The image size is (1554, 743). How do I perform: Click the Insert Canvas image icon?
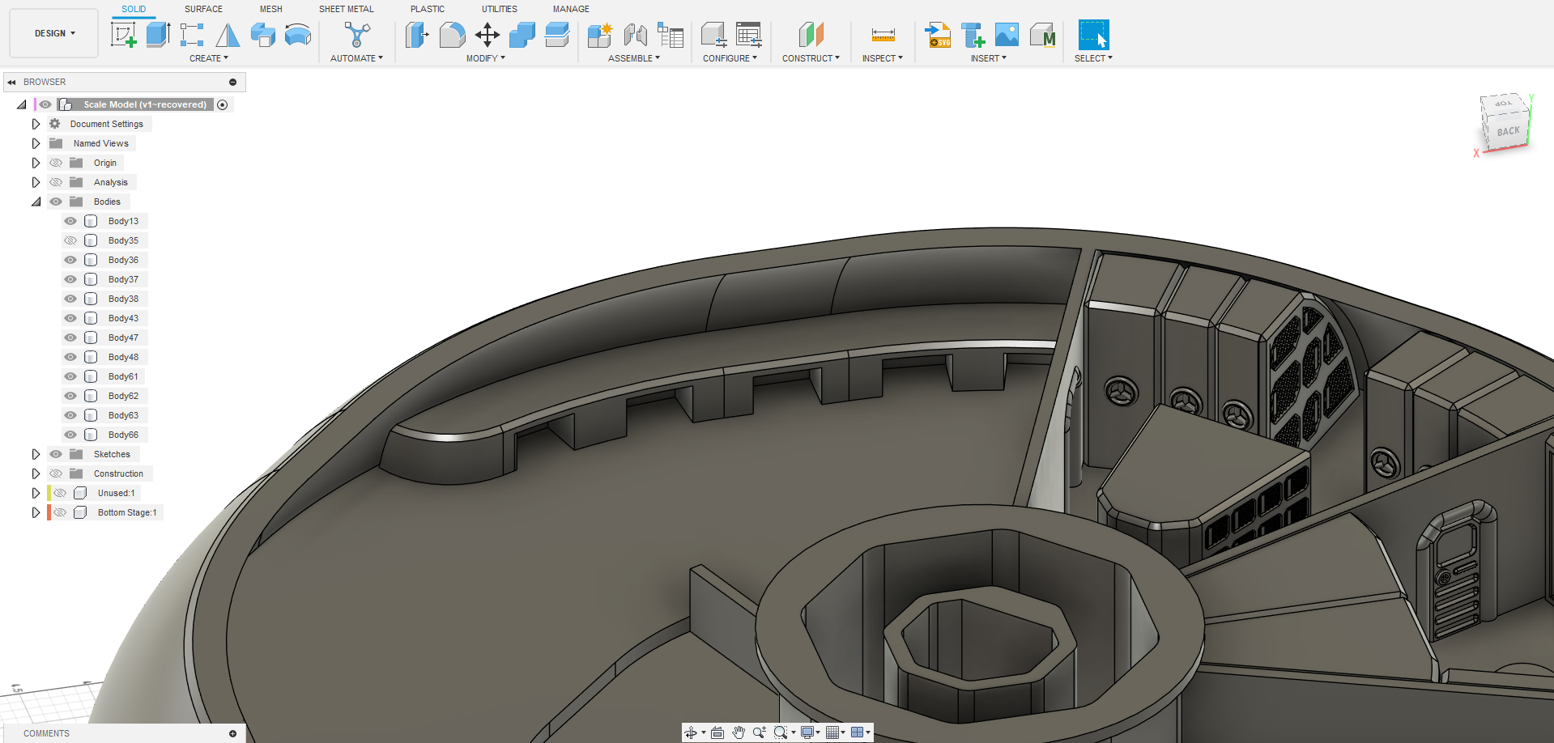click(x=1007, y=35)
